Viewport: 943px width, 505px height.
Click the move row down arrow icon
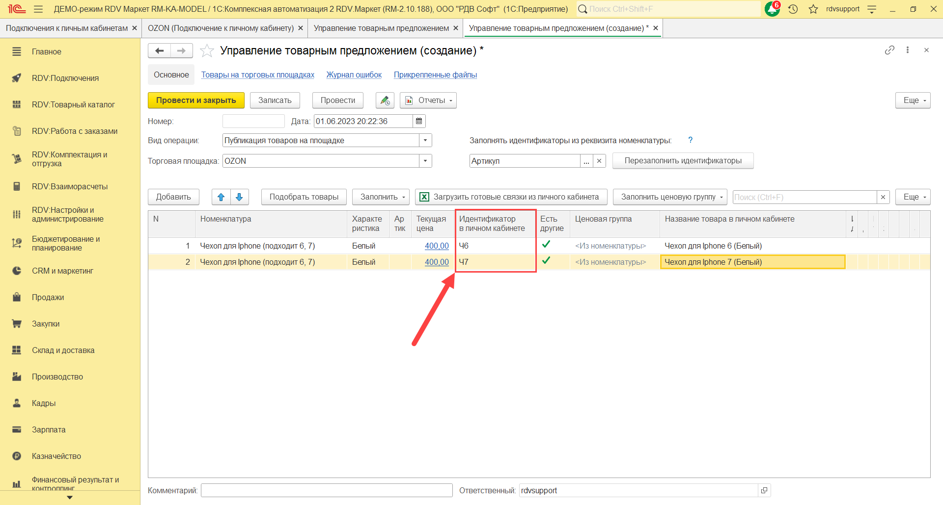(239, 197)
